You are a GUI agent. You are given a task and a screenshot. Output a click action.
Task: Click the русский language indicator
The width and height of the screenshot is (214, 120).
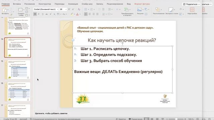23,119
